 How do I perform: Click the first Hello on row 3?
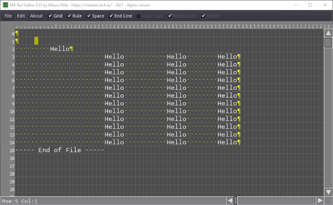[114, 57]
